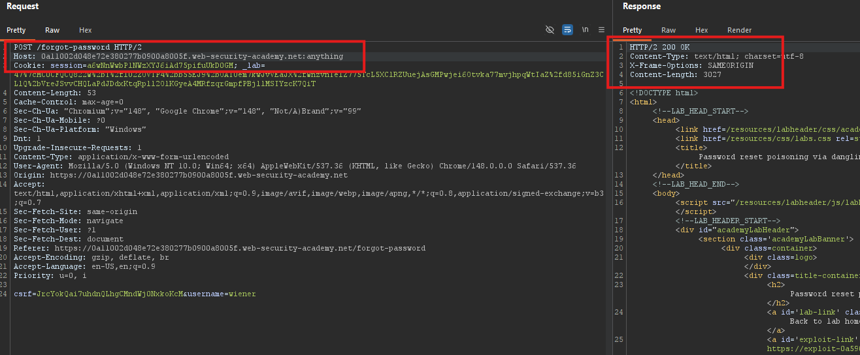Click the 'Accept-Encoding: gzip, deflate, br' header

(x=91, y=258)
